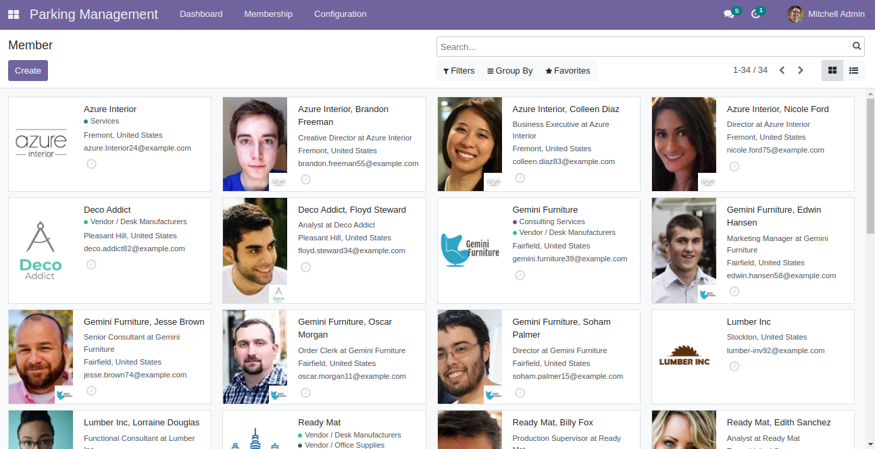
Task: Open Deco Addict logo thumbnail
Action: (x=41, y=250)
